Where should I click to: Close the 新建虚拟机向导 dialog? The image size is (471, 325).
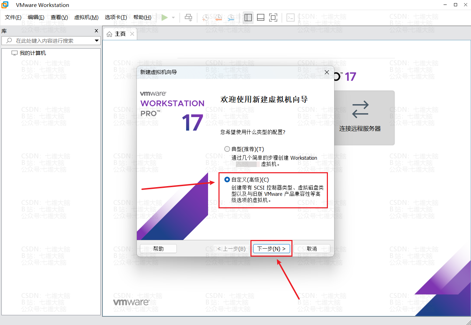pos(327,72)
